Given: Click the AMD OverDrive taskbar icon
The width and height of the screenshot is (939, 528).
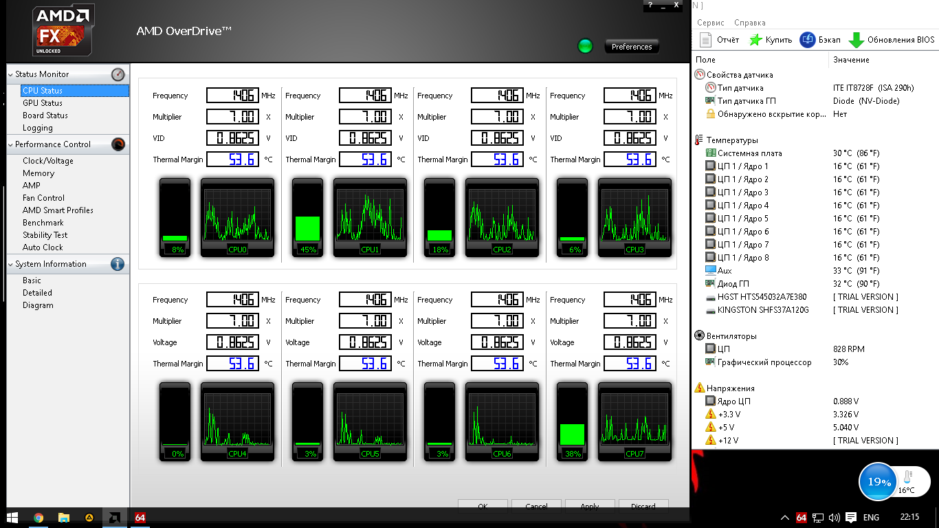Looking at the screenshot, I should point(115,518).
